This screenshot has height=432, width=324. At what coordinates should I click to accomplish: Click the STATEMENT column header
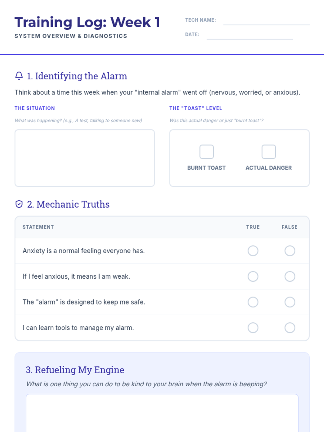click(x=38, y=227)
